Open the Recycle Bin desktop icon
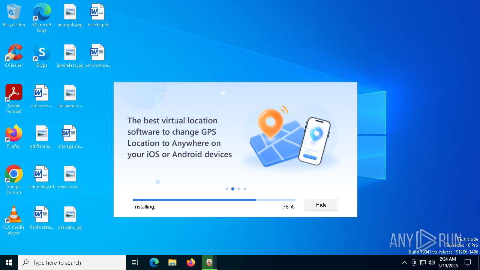 pyautogui.click(x=14, y=16)
